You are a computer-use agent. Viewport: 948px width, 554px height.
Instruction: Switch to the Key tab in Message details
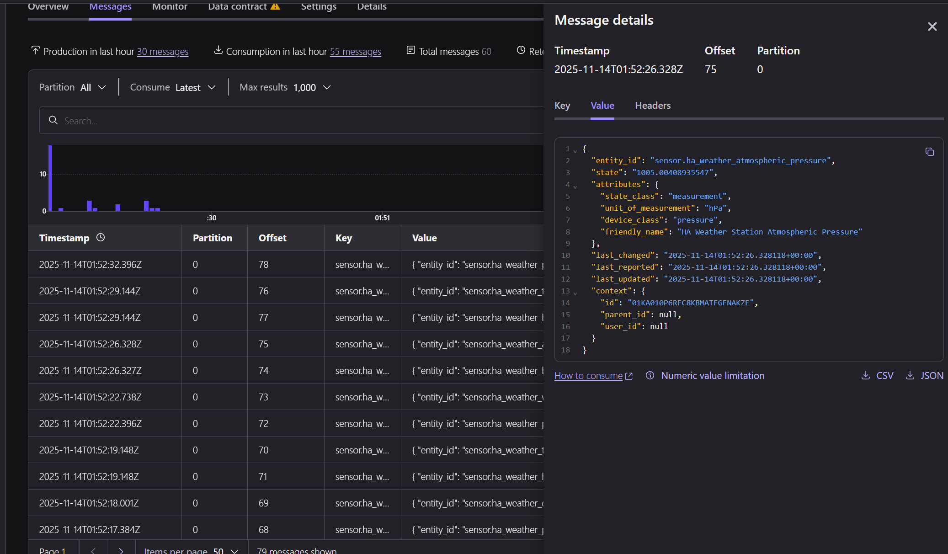point(562,106)
